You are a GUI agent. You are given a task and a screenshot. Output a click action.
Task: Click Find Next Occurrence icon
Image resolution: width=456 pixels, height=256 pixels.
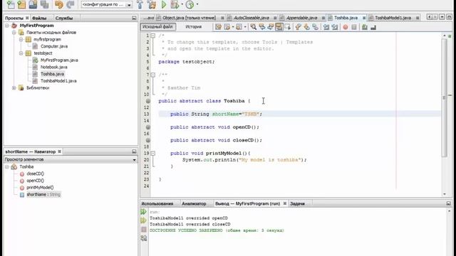tap(270, 27)
